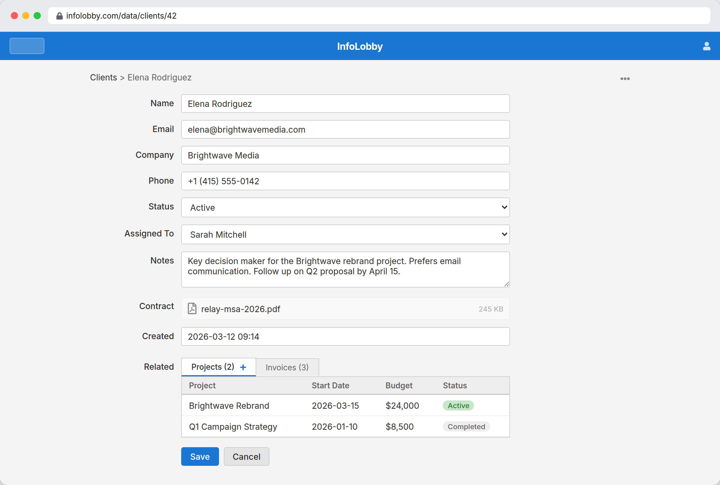
Task: Click the lock icon in the address bar
Action: [x=59, y=16]
